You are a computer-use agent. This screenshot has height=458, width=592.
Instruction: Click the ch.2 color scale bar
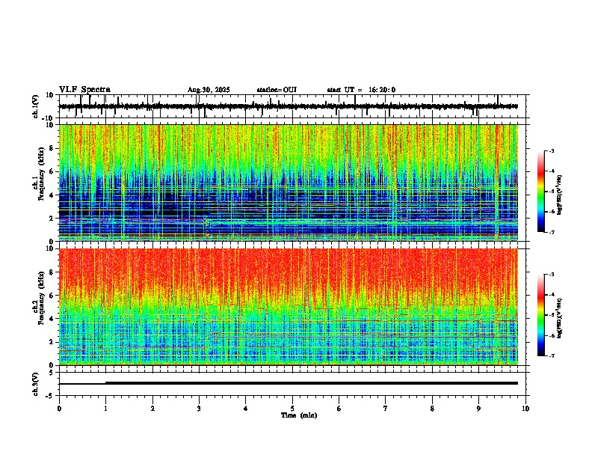tap(541, 315)
